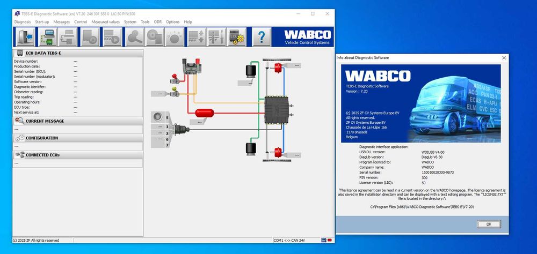The image size is (537, 254).
Task: Click the CONFIGURATION panel header
Action: click(78, 138)
